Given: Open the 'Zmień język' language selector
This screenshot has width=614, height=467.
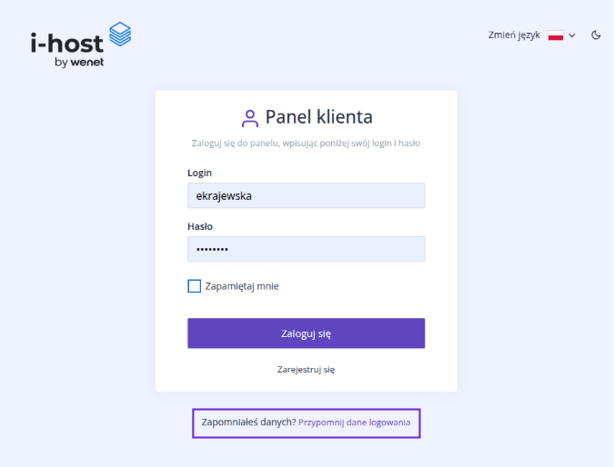Looking at the screenshot, I should click(x=514, y=35).
